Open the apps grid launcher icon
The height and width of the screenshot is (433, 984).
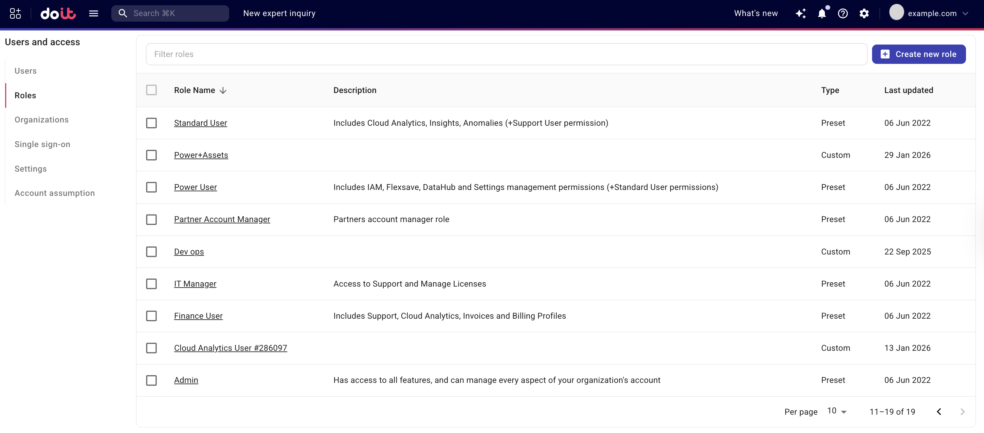coord(15,13)
